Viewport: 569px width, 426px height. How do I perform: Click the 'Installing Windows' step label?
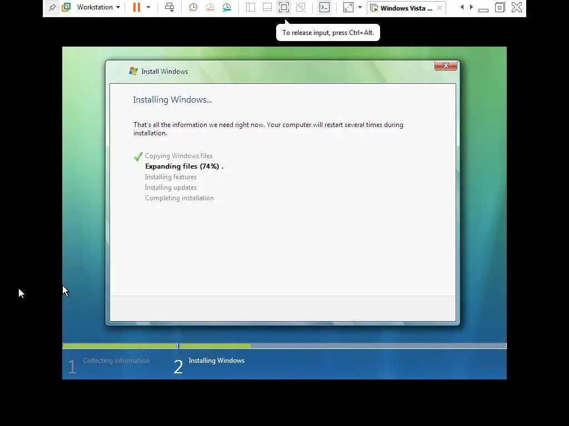click(217, 361)
